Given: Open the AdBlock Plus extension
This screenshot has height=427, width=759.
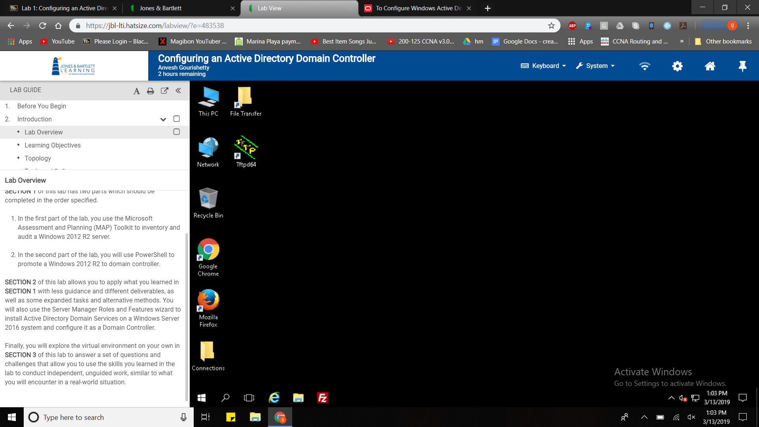Looking at the screenshot, I should click(572, 26).
